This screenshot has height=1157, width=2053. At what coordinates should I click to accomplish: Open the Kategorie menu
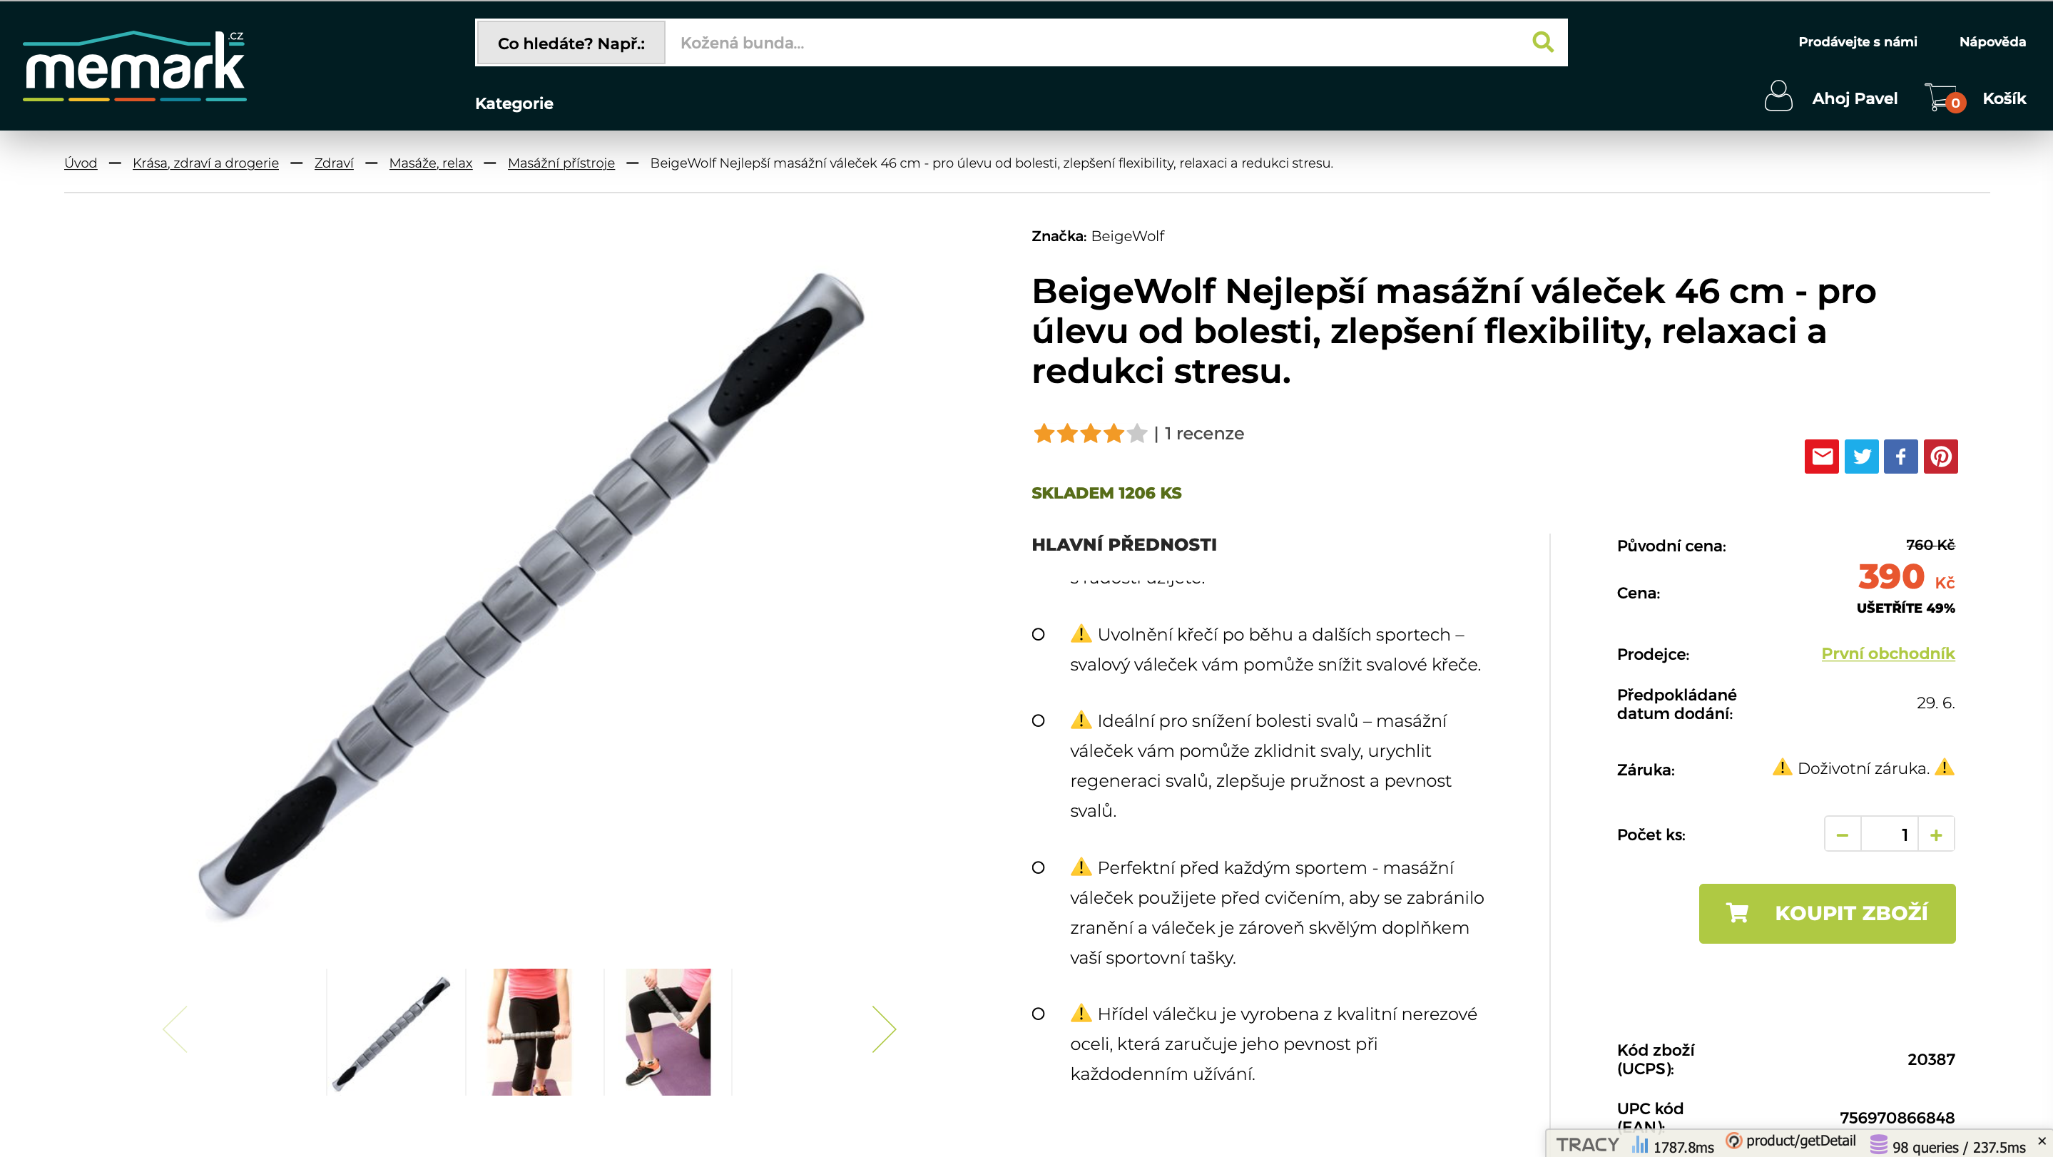pyautogui.click(x=514, y=103)
